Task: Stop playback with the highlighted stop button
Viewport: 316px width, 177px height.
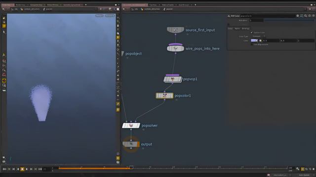Action: click(22, 169)
